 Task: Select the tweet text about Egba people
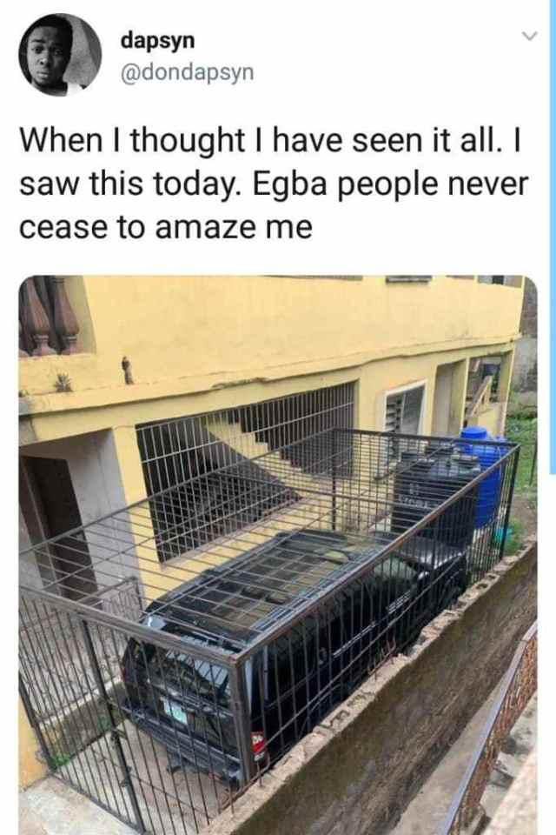tap(274, 184)
